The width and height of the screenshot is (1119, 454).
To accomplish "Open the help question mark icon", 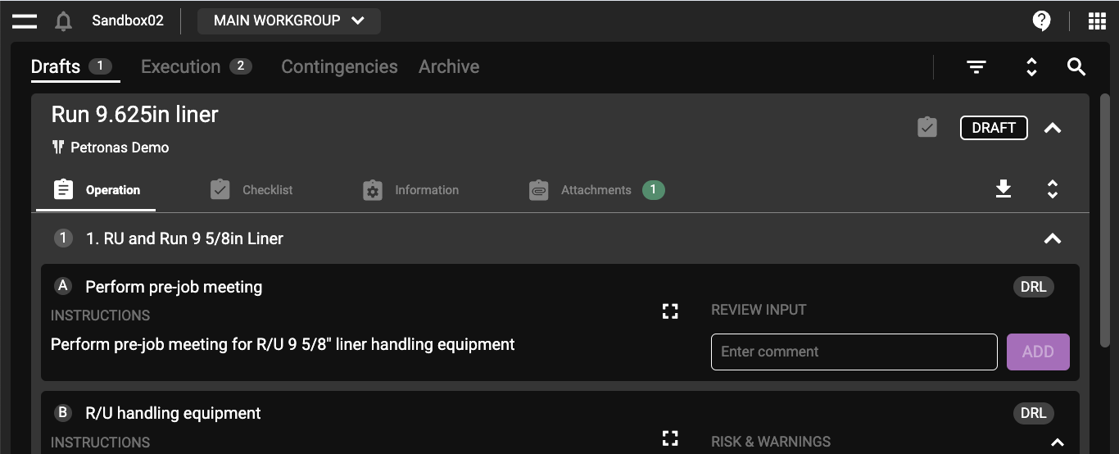I will [1041, 21].
